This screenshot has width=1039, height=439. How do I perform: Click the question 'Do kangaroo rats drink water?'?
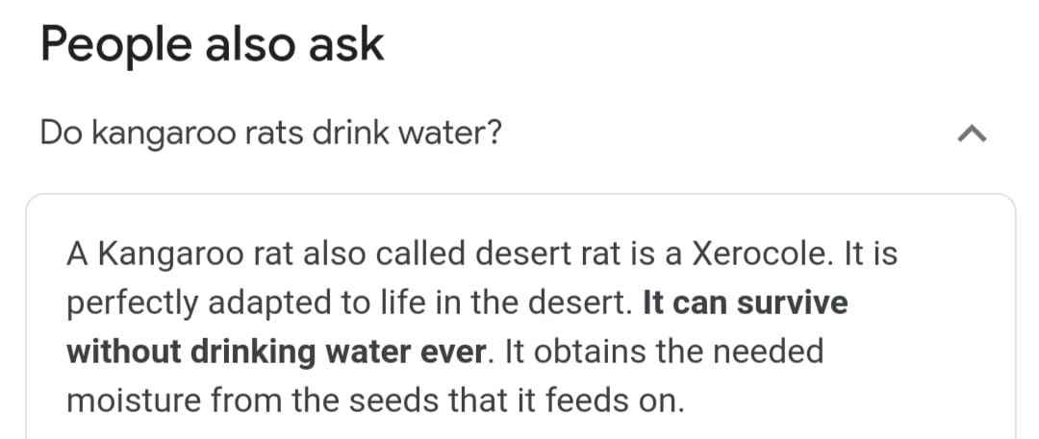click(271, 135)
